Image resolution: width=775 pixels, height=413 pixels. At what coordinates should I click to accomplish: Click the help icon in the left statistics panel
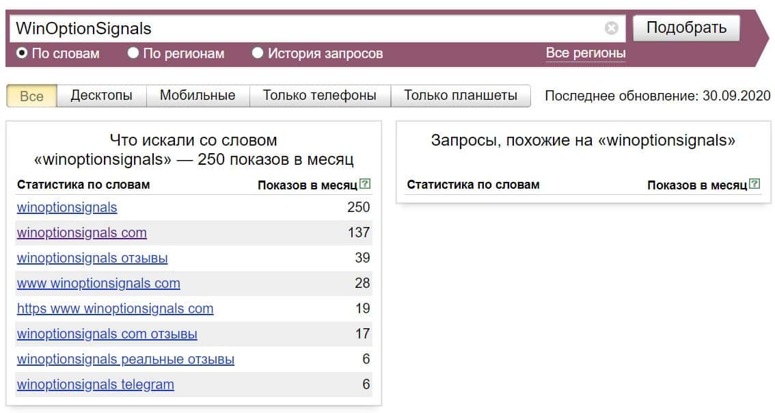point(366,183)
